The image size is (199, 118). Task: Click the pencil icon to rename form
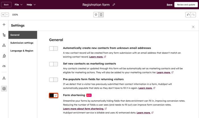point(114,5)
